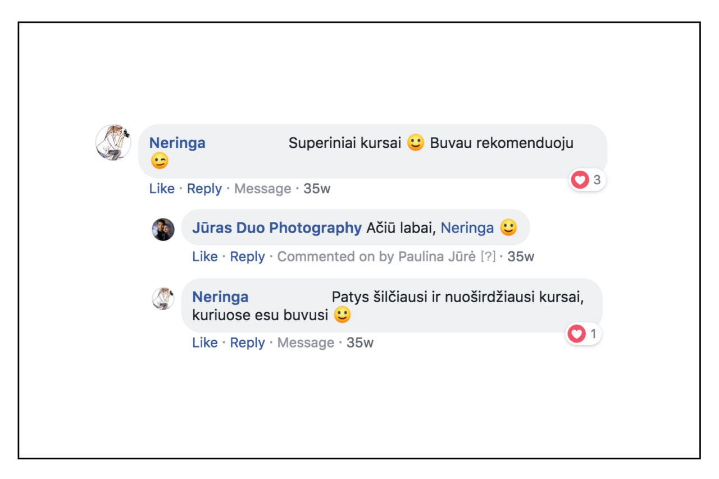Reply to Neringa's "Patys šilčiausi" comment
719x479 pixels.
(247, 343)
